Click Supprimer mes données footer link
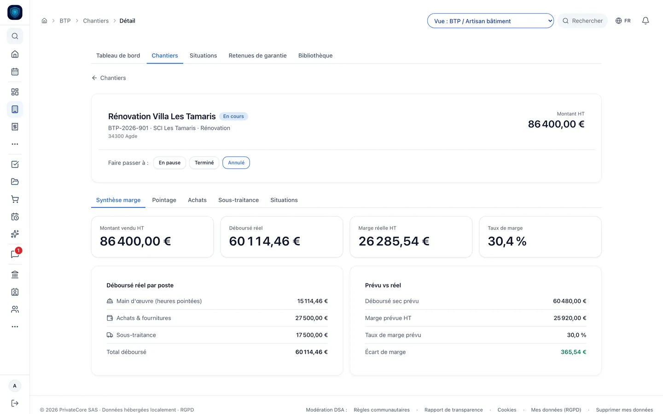The image size is (663, 414). [624, 410]
